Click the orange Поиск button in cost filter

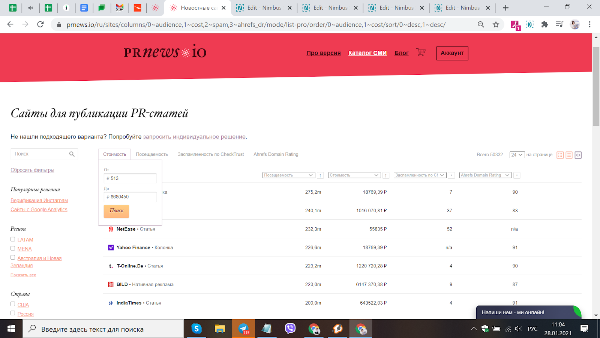tap(116, 211)
